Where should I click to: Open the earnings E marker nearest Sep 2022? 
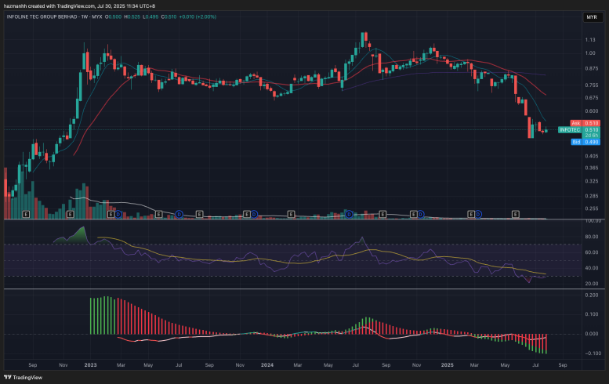[x=26, y=214]
